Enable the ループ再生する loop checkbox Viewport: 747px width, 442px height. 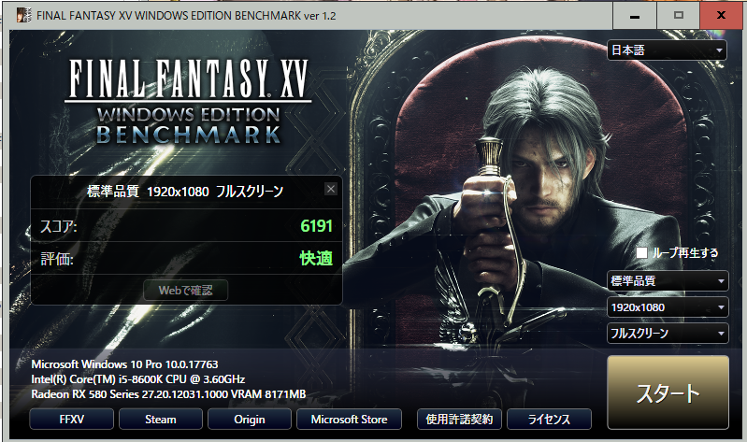pos(641,252)
